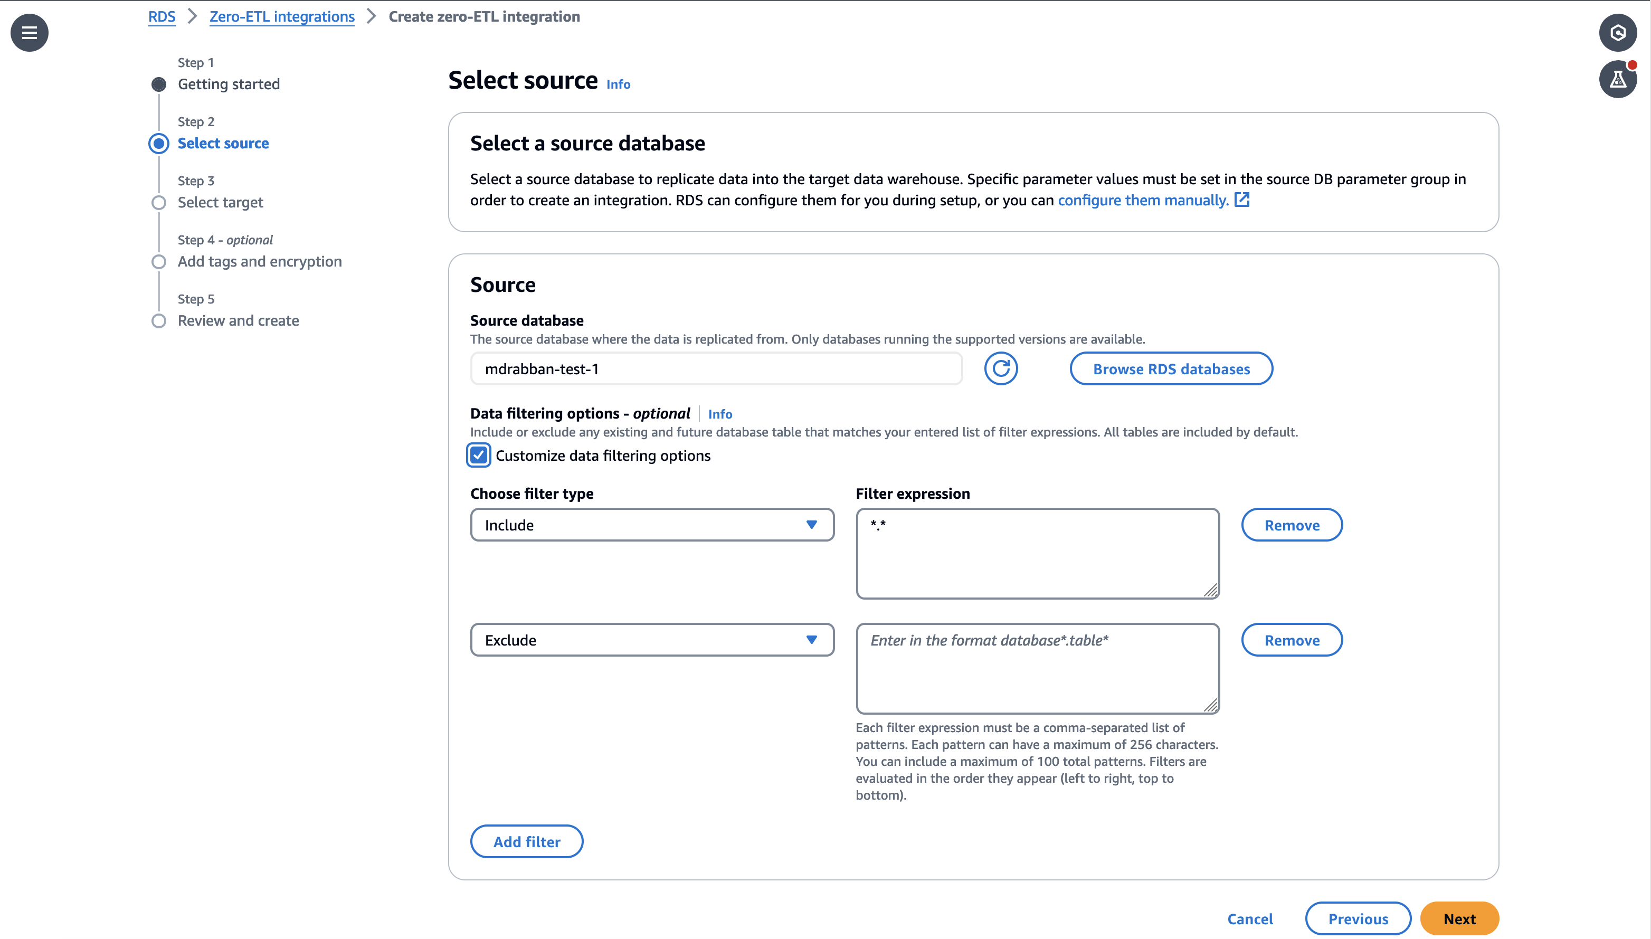Expand the Choose filter type Include dropdown
The width and height of the screenshot is (1651, 939).
(x=652, y=524)
